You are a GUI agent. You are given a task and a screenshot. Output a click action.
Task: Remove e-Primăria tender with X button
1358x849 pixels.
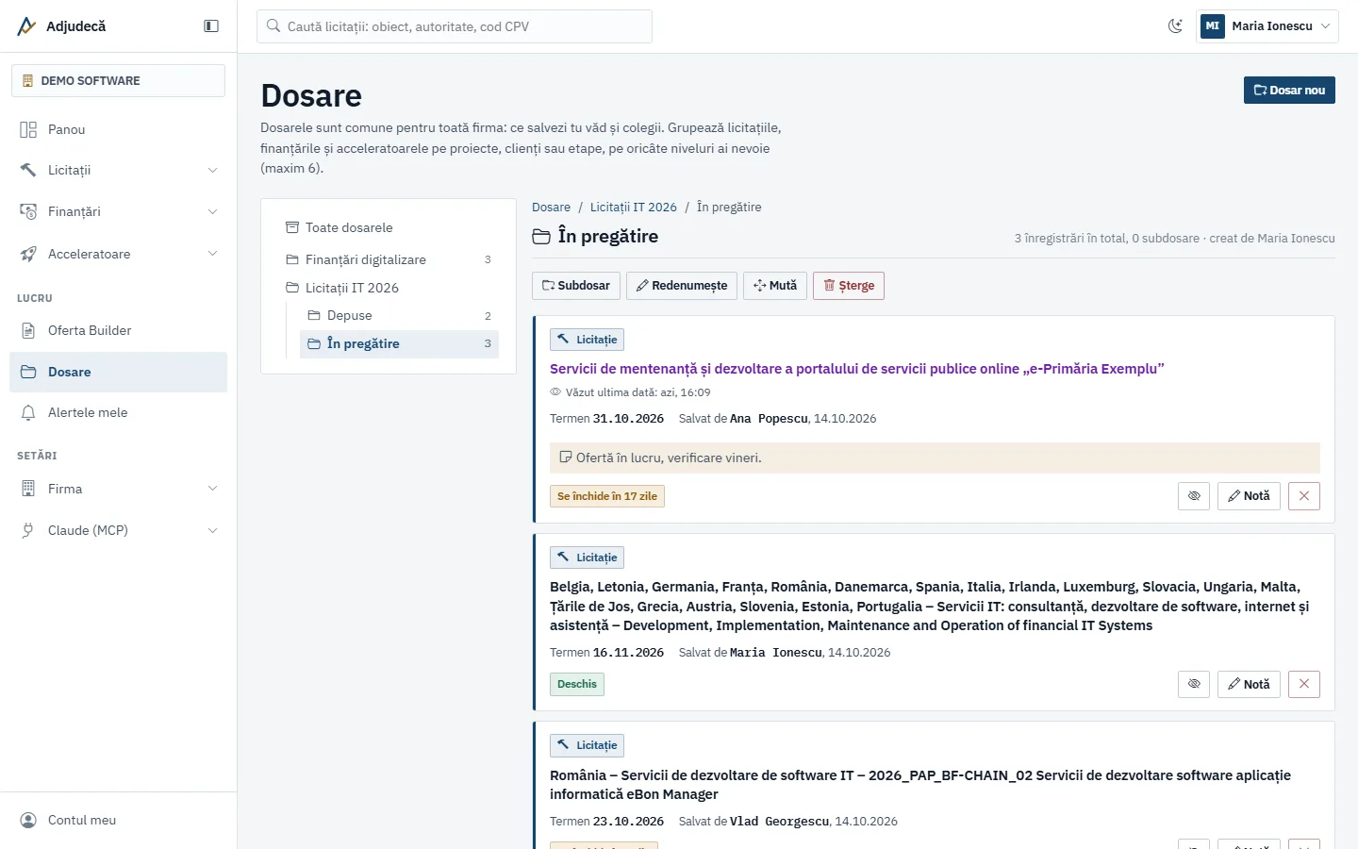pyautogui.click(x=1304, y=496)
